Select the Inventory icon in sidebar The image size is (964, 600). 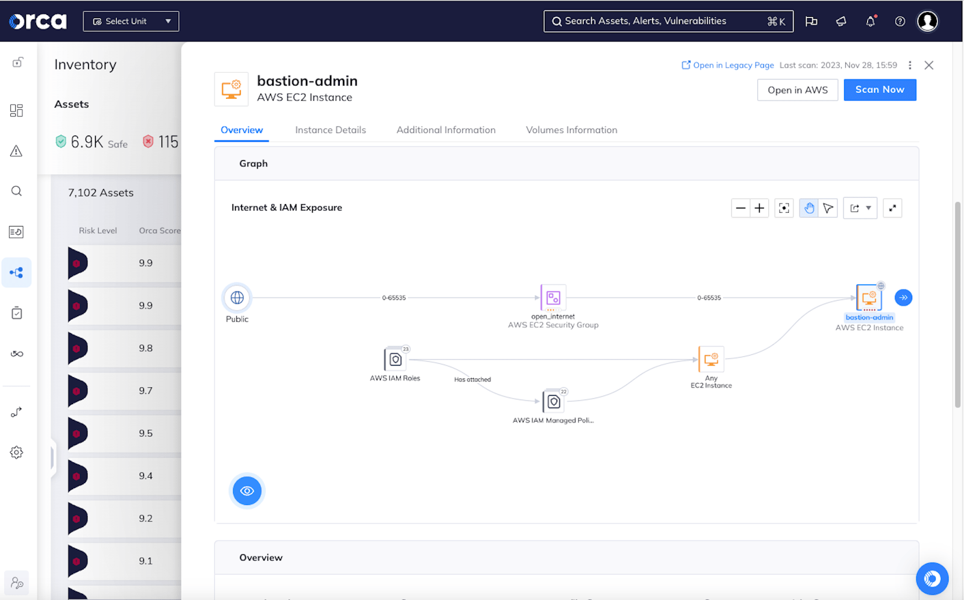point(16,110)
